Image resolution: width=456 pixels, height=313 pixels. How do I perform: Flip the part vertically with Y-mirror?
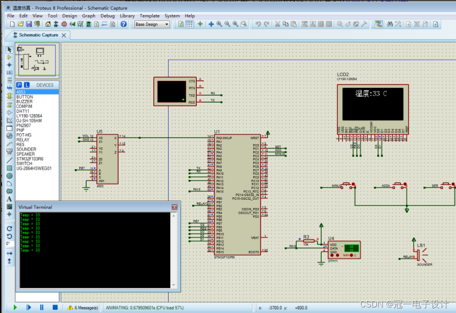pyautogui.click(x=9, y=261)
